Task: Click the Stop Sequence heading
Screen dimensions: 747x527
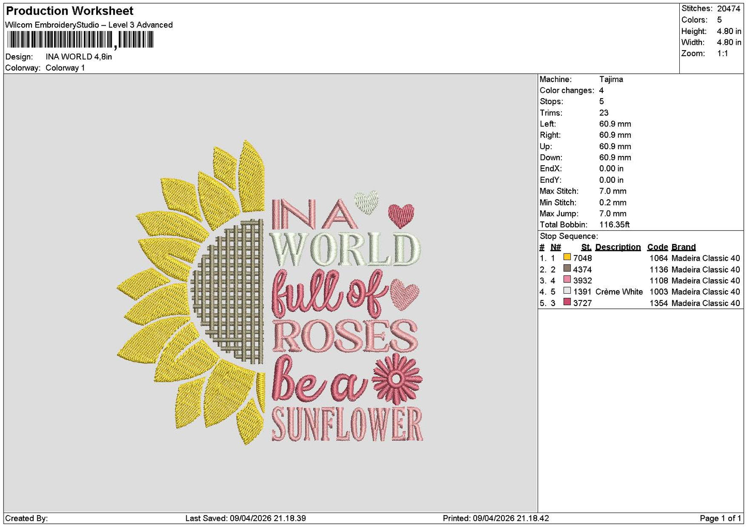Action: [x=569, y=236]
